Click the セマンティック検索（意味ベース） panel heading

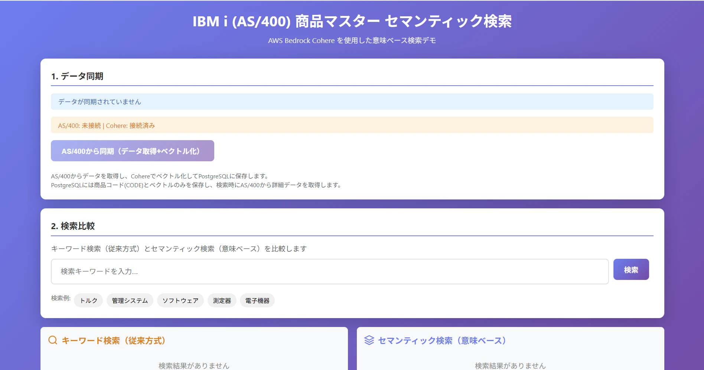coord(442,340)
